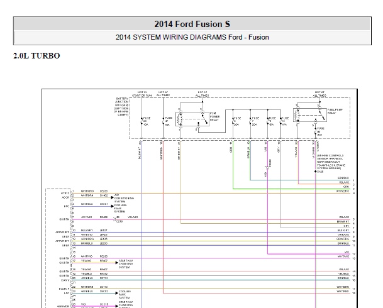Click the '2.0L TURBO' section heading
Image resolution: width=383 pixels, height=308 pixels.
(x=36, y=56)
